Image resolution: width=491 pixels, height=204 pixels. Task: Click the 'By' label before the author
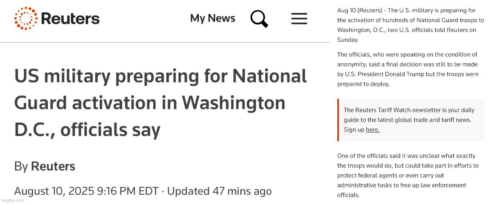[x=21, y=166]
